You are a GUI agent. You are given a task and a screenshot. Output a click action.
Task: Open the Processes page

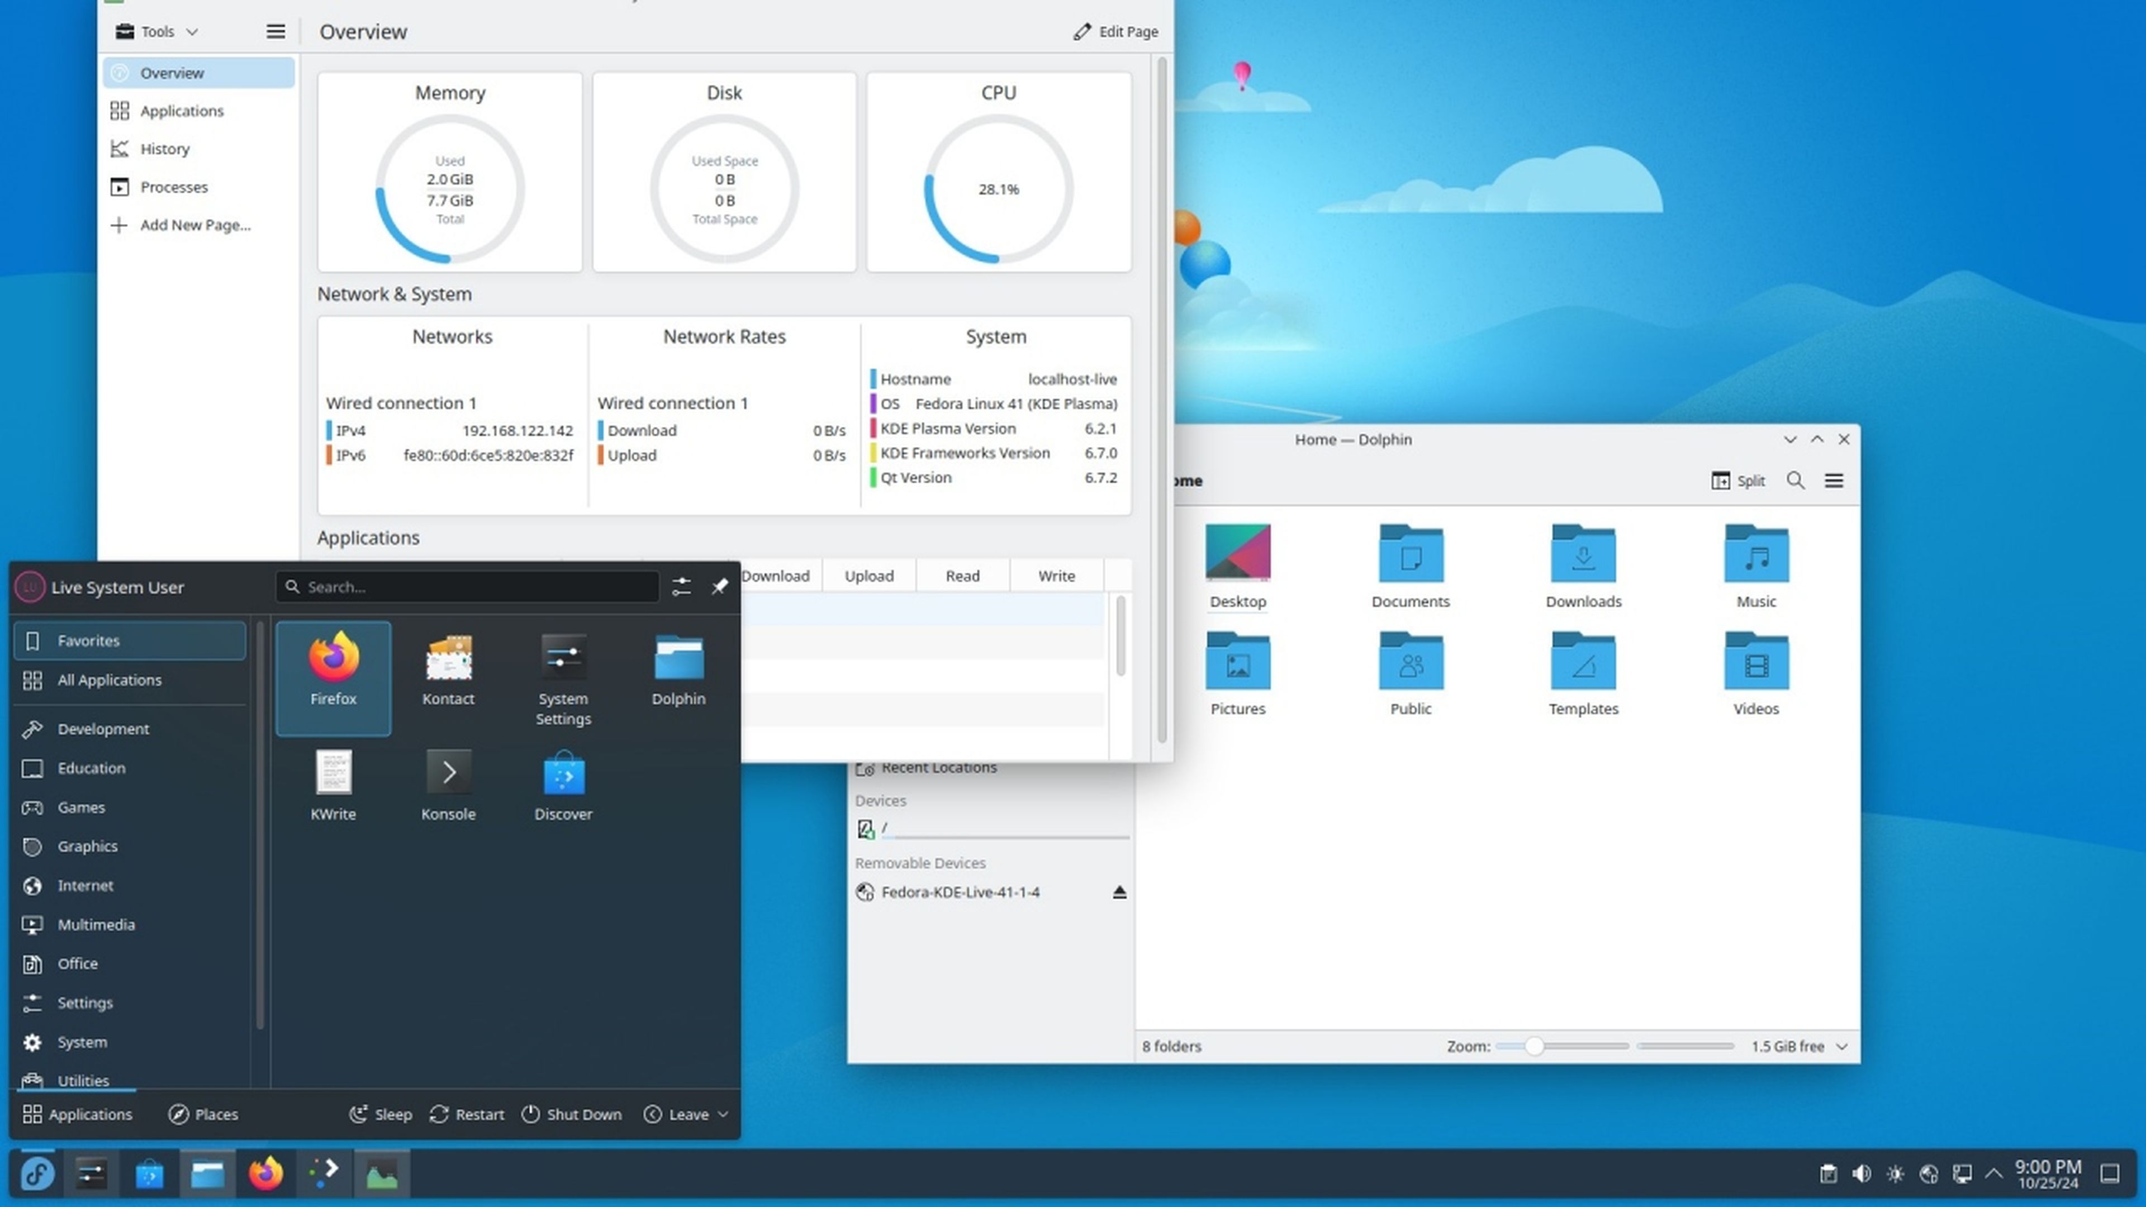tap(198, 187)
